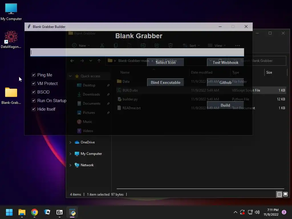The image size is (292, 219).
Task: Click the feather icon in Builder title bar
Action: 29,27
